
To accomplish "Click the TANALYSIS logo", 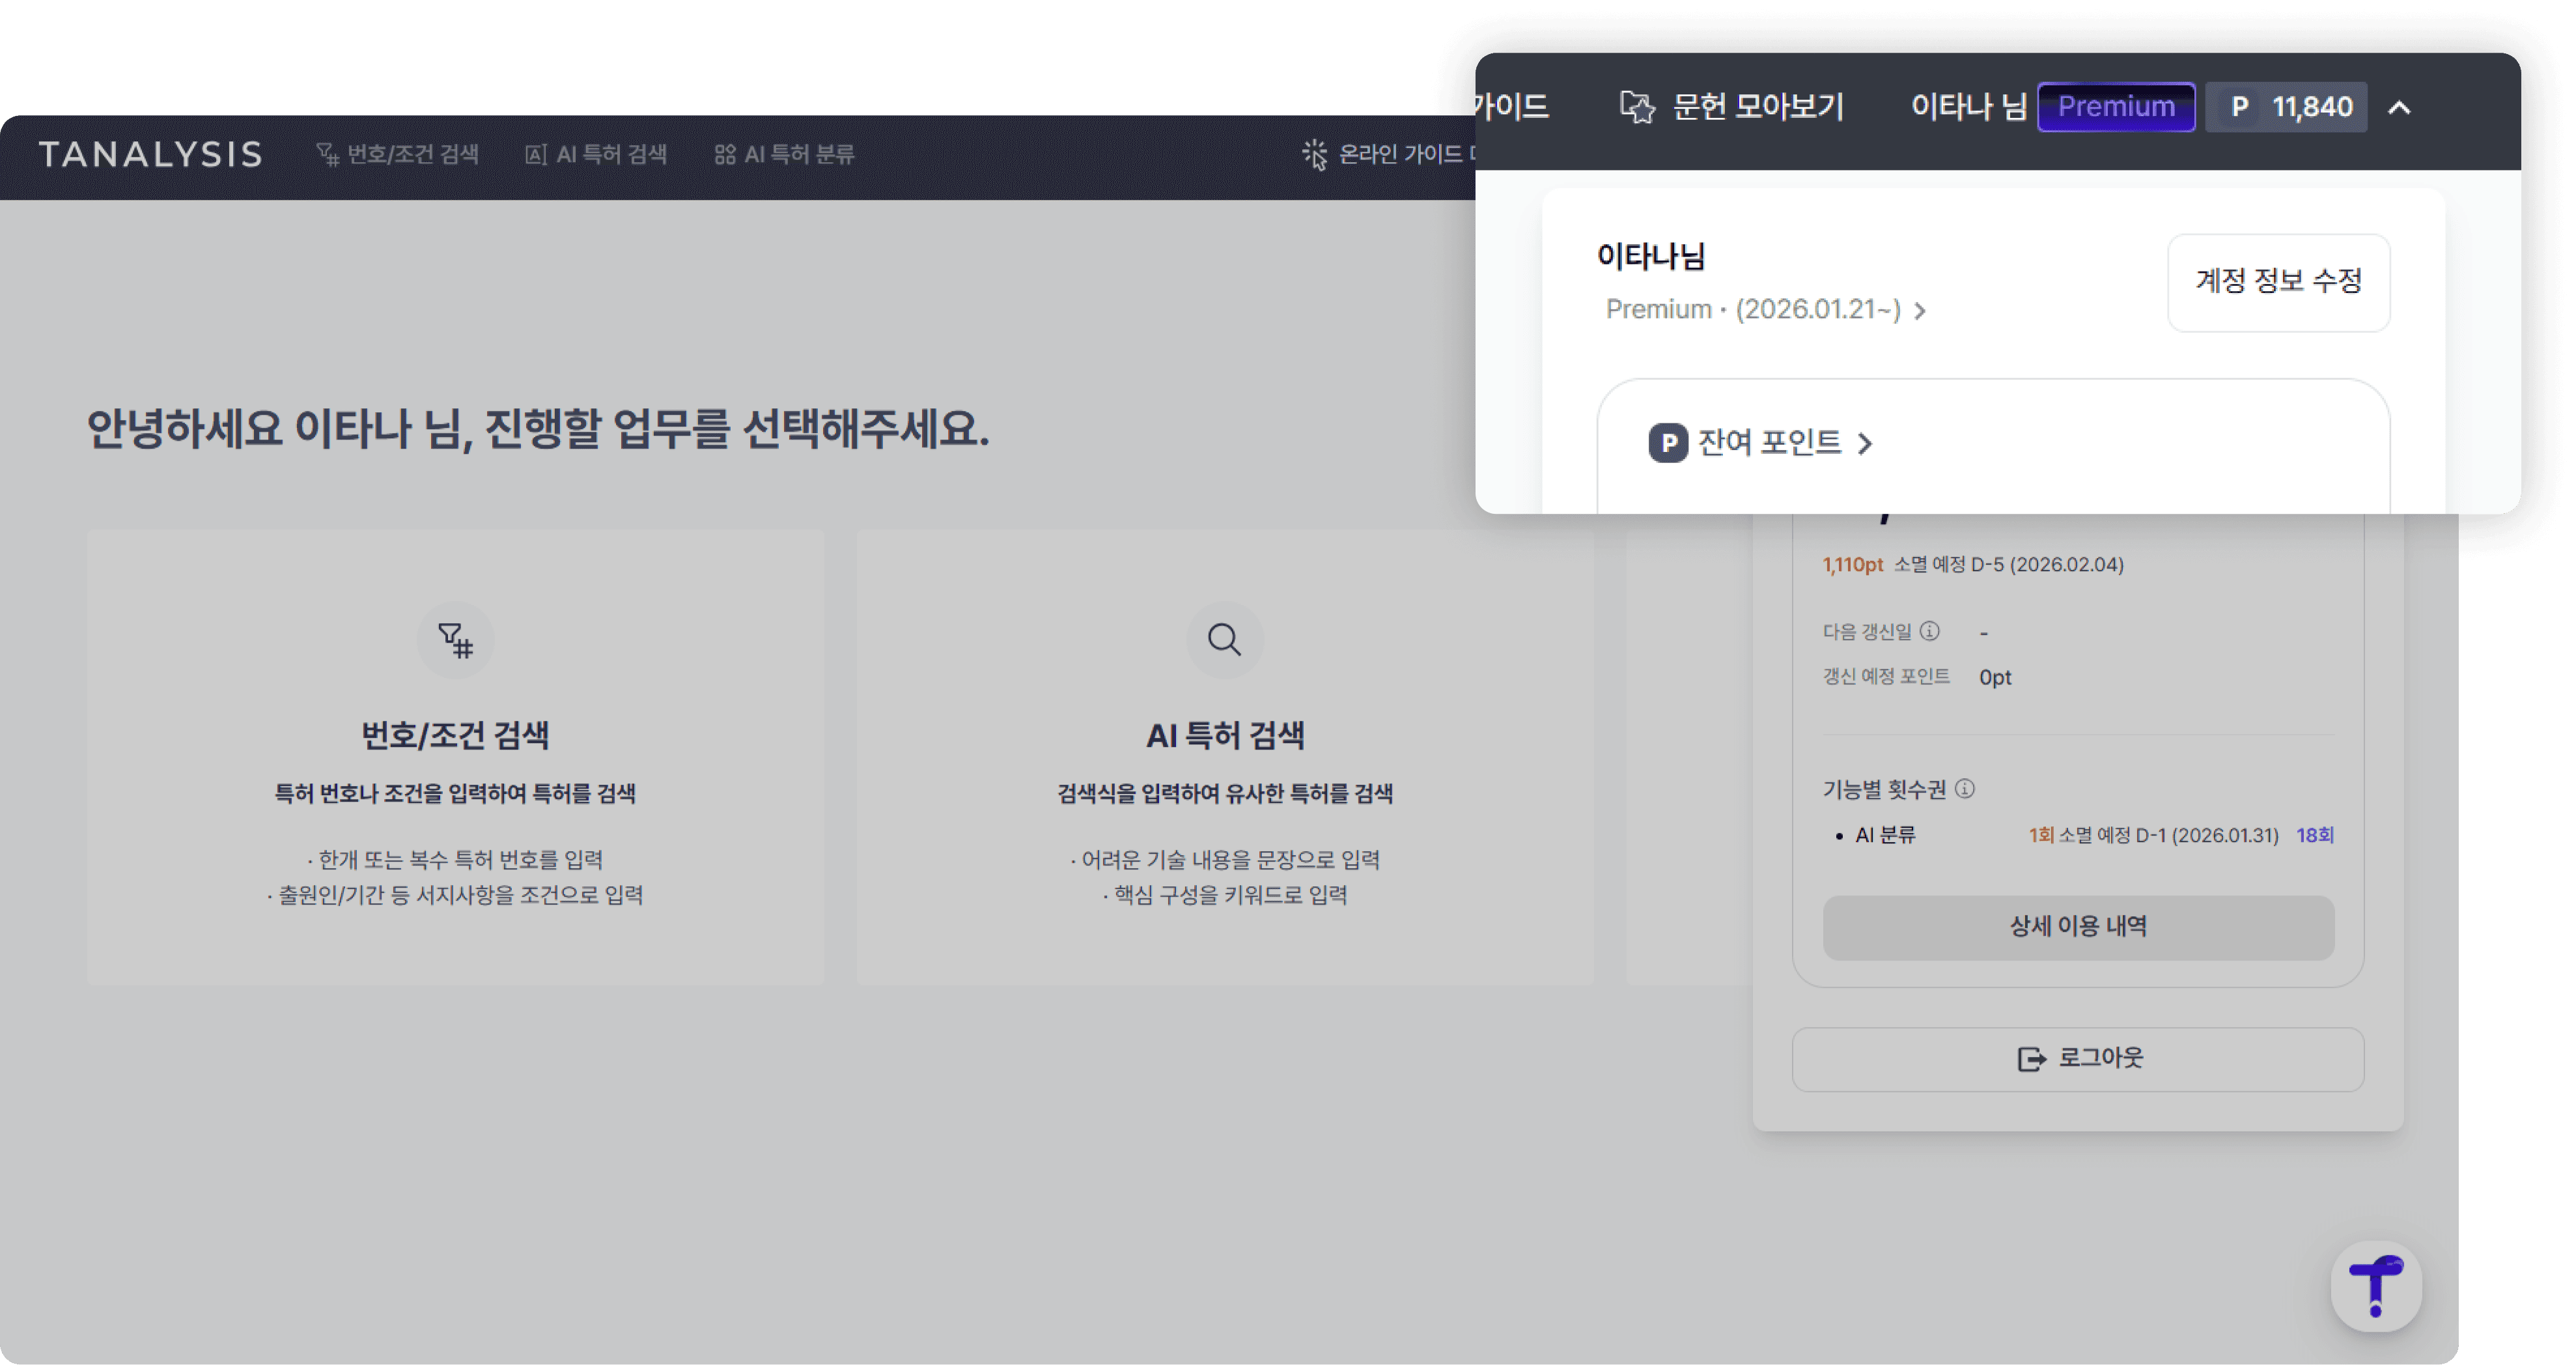I will pyautogui.click(x=150, y=154).
